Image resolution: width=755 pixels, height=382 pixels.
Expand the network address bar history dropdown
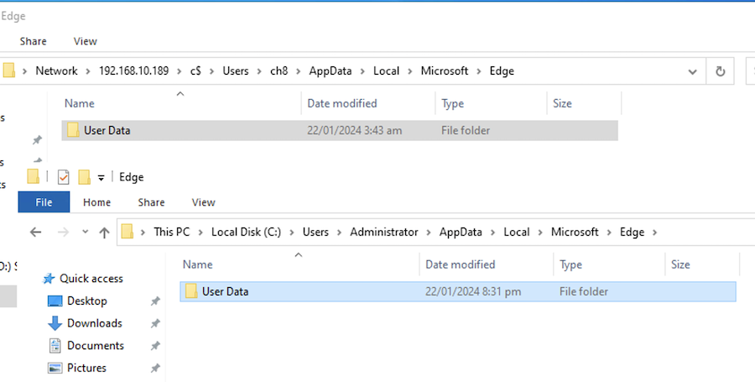pos(693,71)
